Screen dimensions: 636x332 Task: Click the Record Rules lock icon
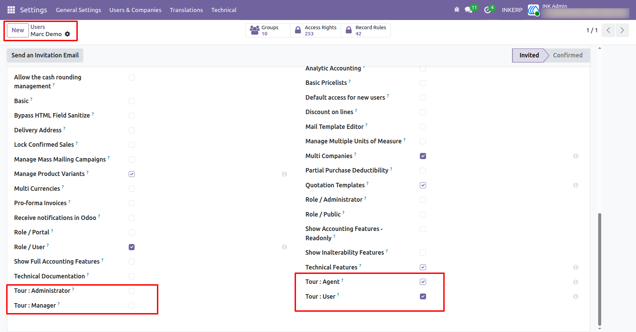click(x=349, y=30)
